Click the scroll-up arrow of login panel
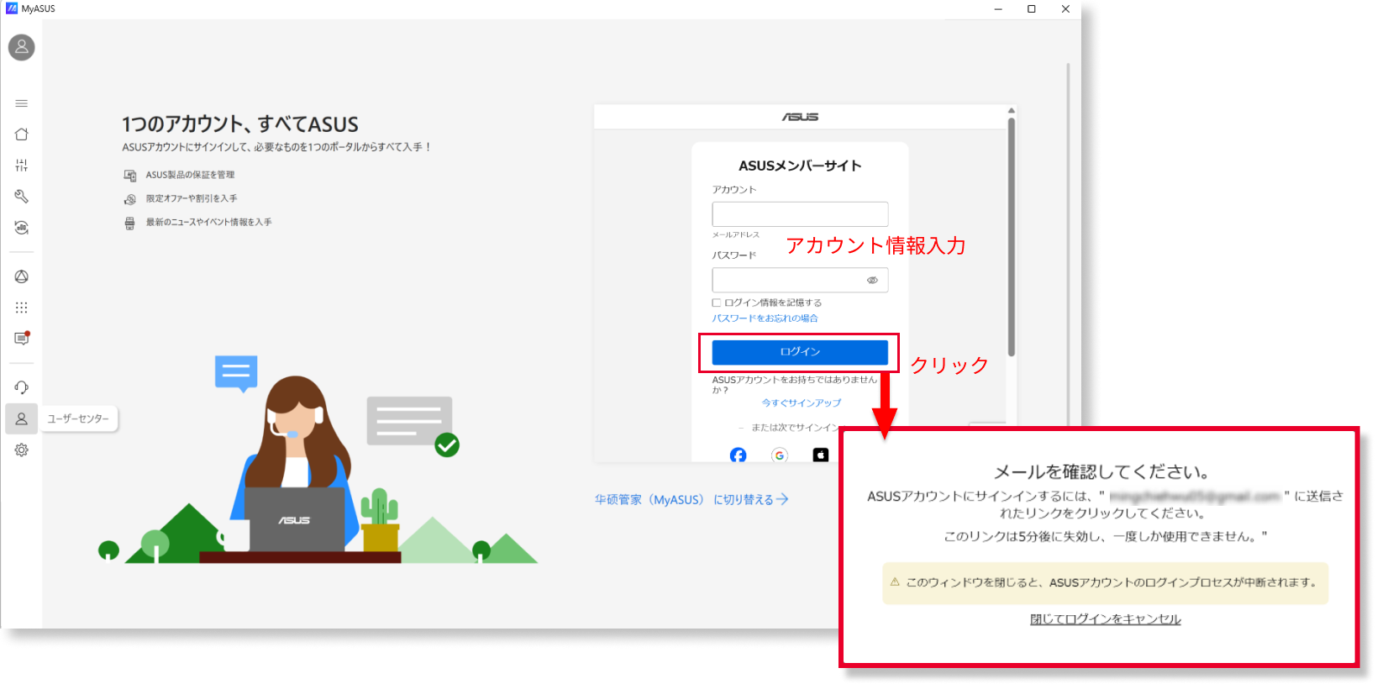This screenshot has height=684, width=1393. click(x=1012, y=110)
